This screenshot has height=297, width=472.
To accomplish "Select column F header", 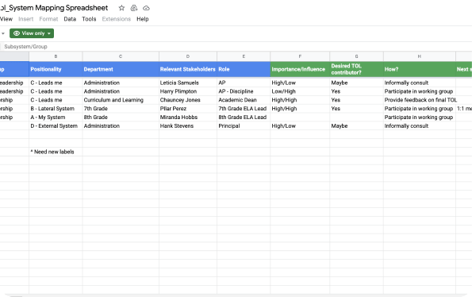I will tap(300, 56).
